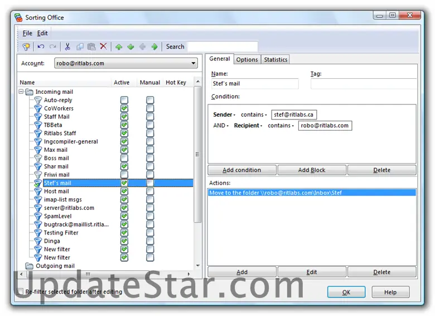Click into the filter Name field
Image resolution: width=435 pixels, height=316 pixels.
255,84
